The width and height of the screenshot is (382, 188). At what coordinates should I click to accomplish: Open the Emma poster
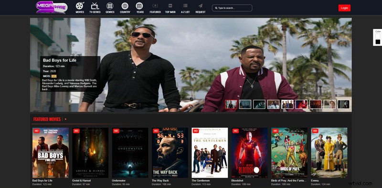tap(329, 153)
